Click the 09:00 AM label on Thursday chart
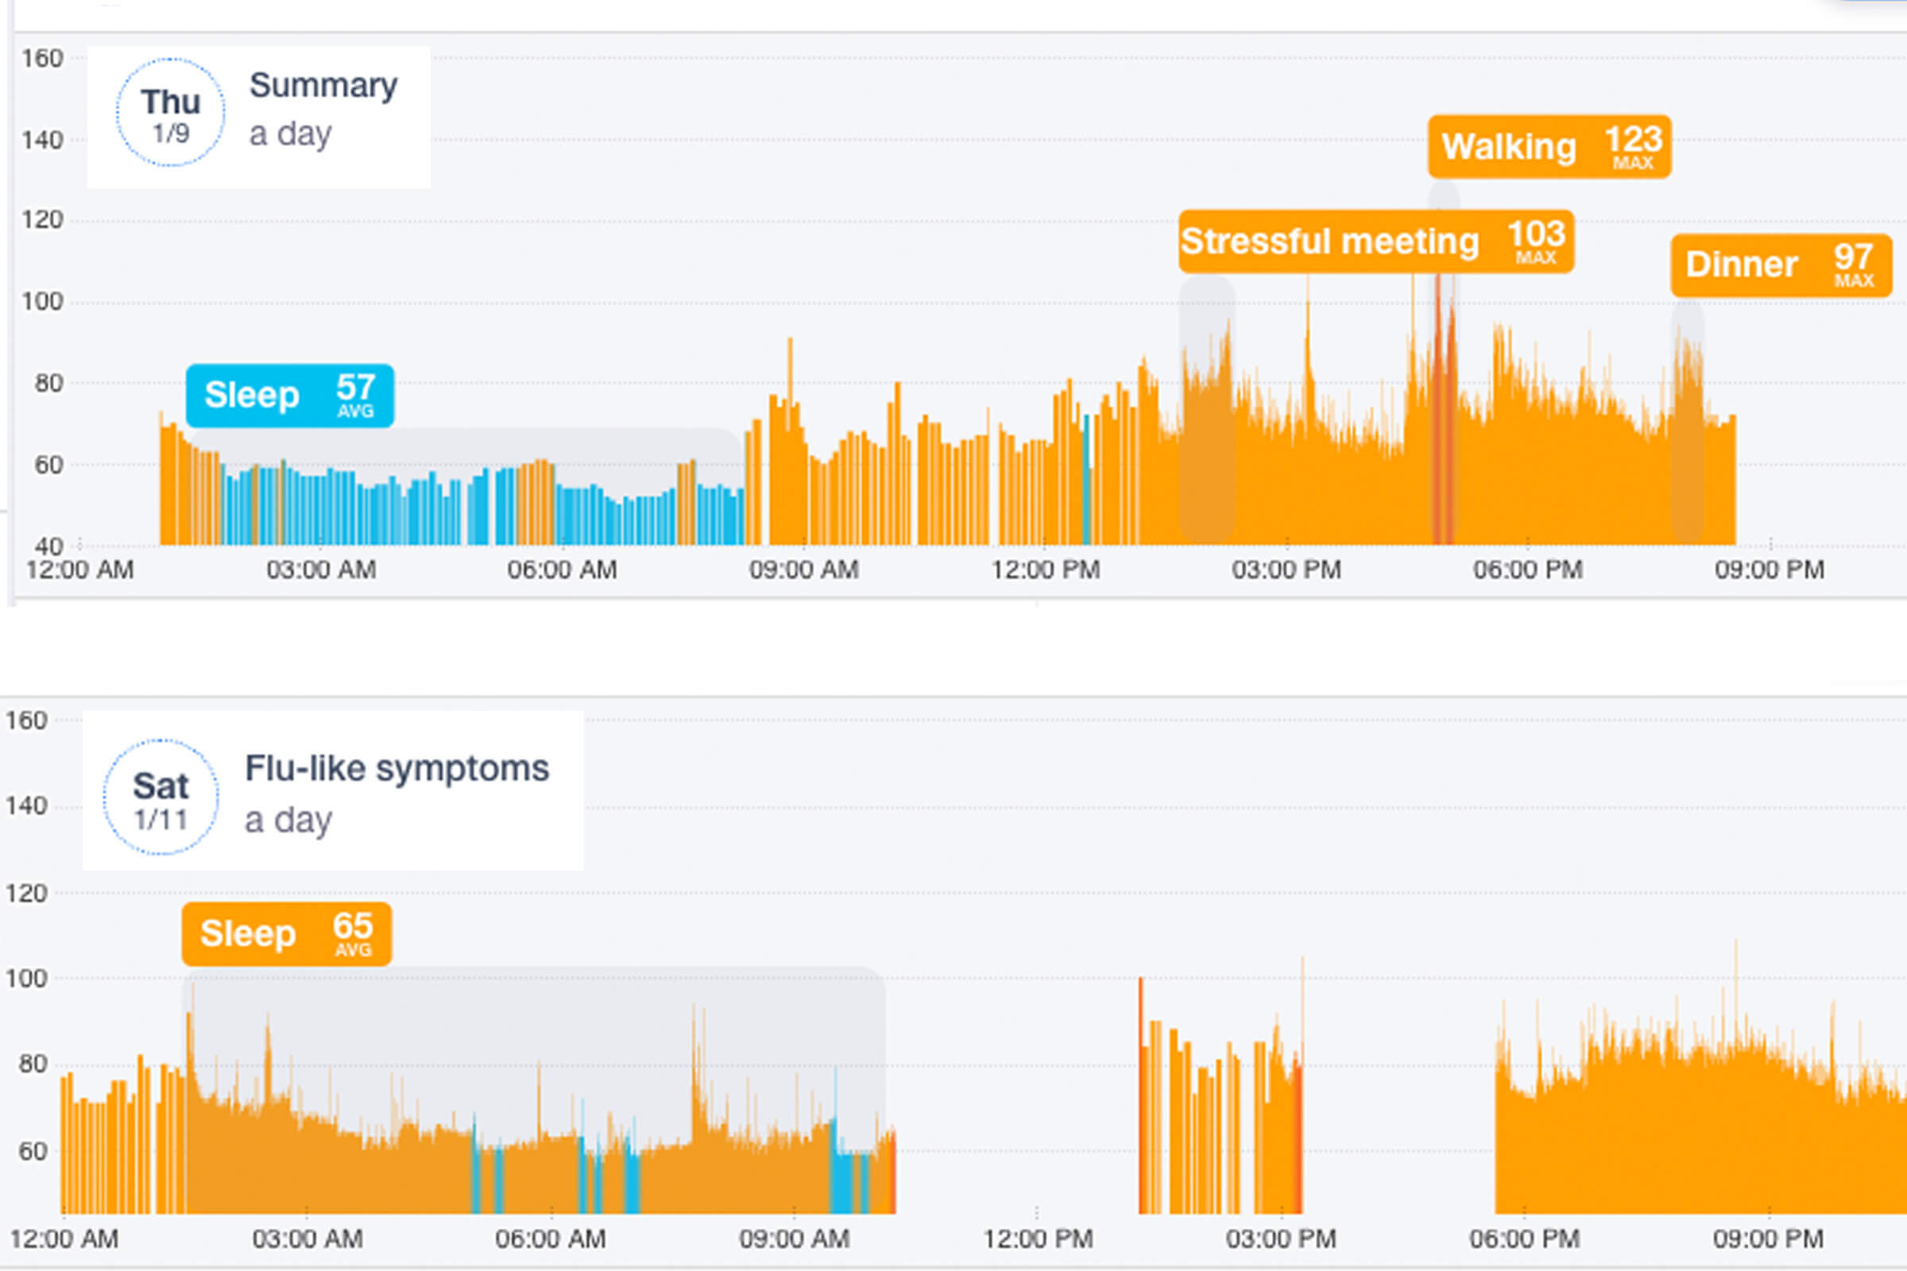1907x1271 pixels. click(803, 570)
